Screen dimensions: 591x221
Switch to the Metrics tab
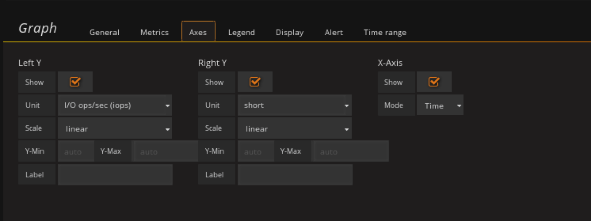(154, 32)
